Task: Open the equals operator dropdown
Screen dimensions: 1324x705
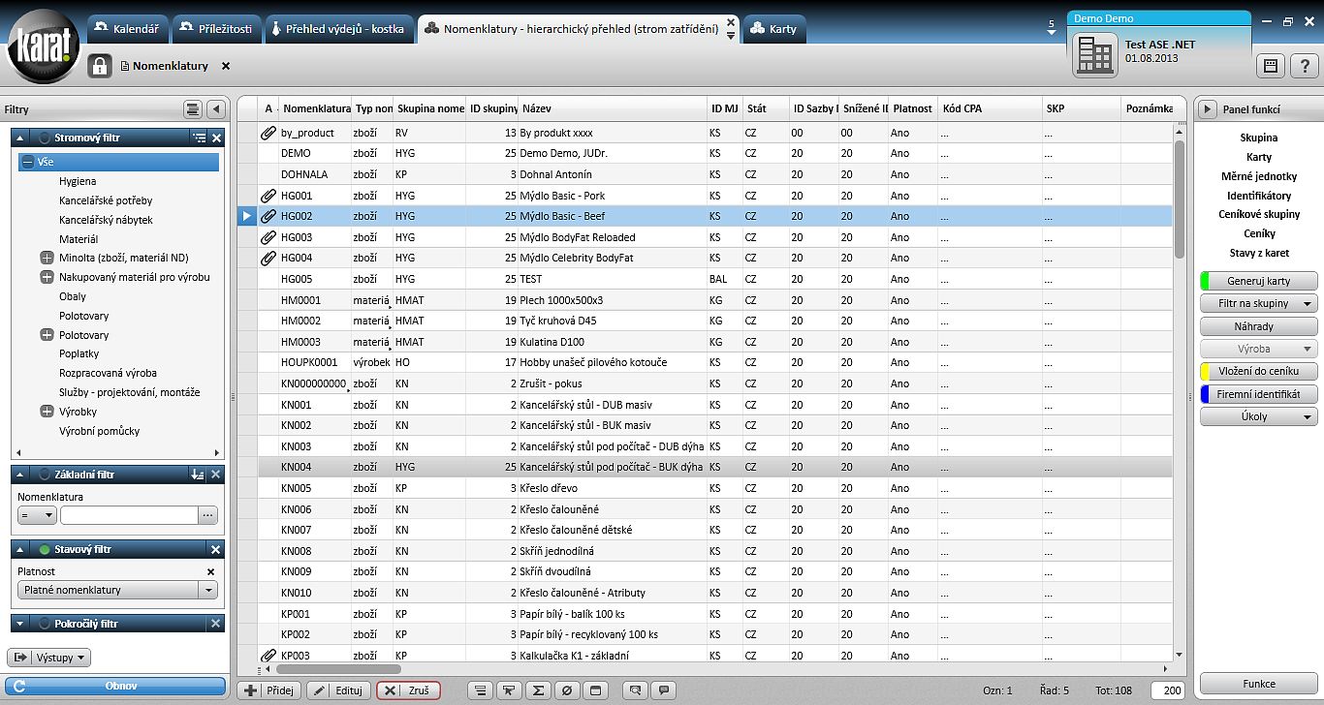Action: click(x=37, y=515)
